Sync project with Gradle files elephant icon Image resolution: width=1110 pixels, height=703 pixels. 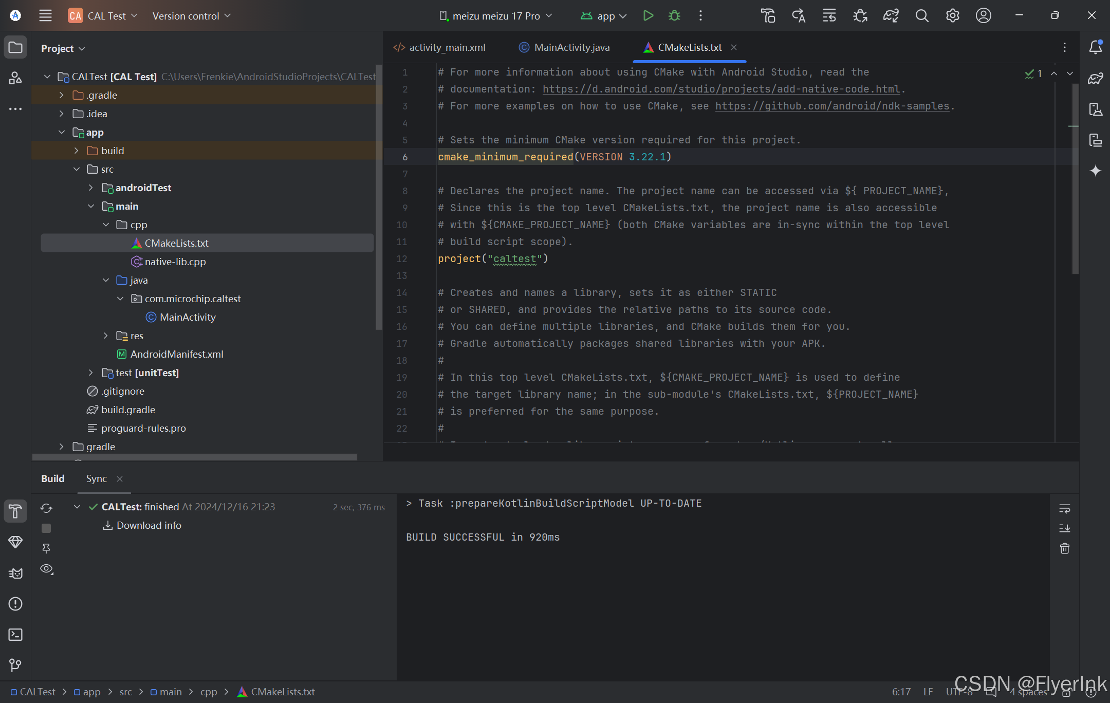tap(891, 15)
